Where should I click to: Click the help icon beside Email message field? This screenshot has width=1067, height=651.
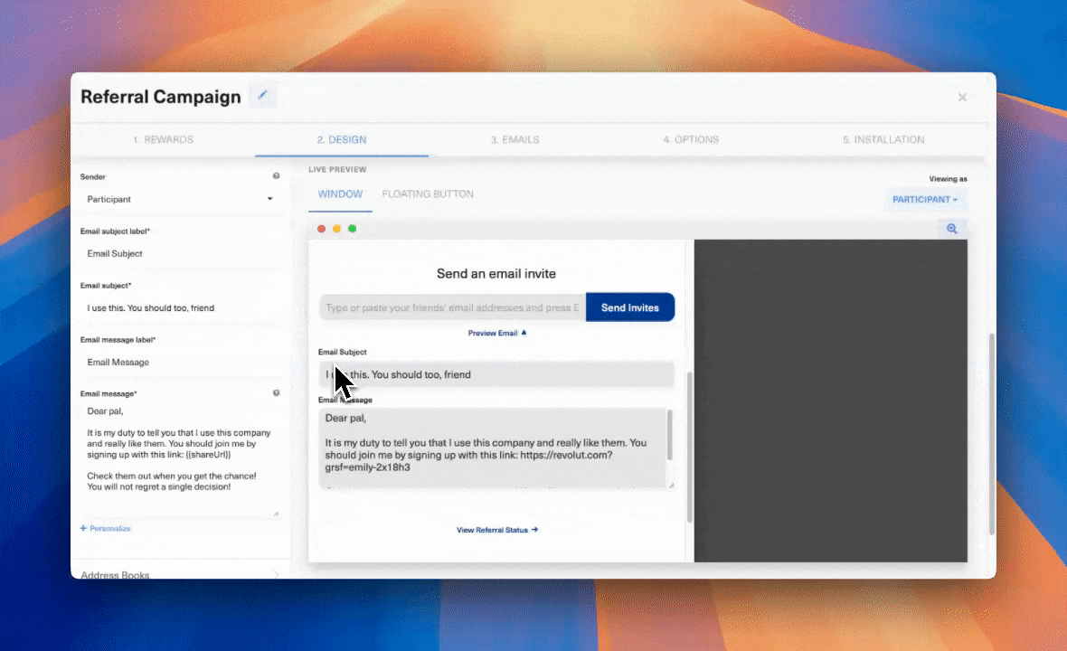pyautogui.click(x=276, y=392)
